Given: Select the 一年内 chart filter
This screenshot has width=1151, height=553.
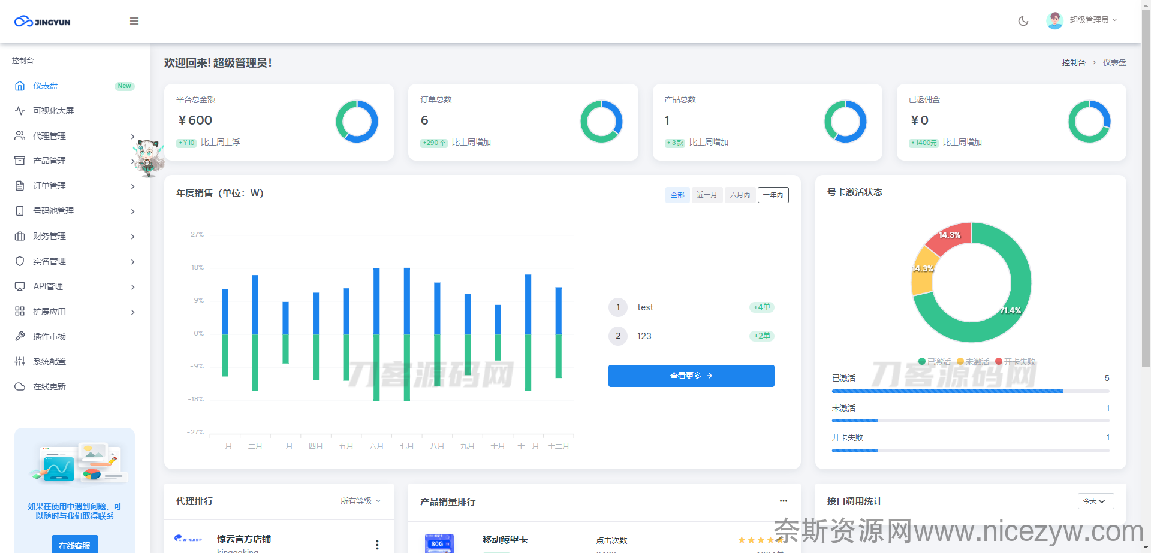Looking at the screenshot, I should pyautogui.click(x=773, y=195).
